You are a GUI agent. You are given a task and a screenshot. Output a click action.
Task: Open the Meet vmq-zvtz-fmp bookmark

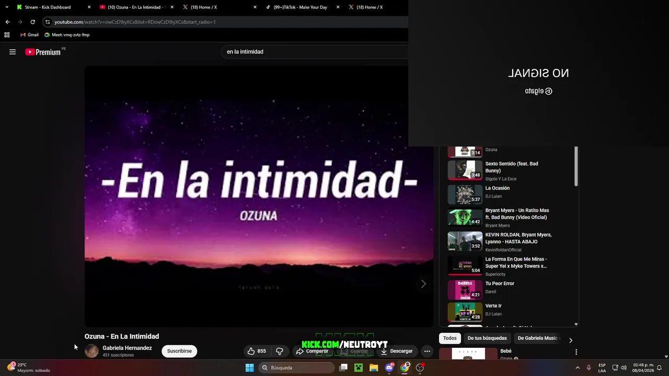pyautogui.click(x=67, y=35)
